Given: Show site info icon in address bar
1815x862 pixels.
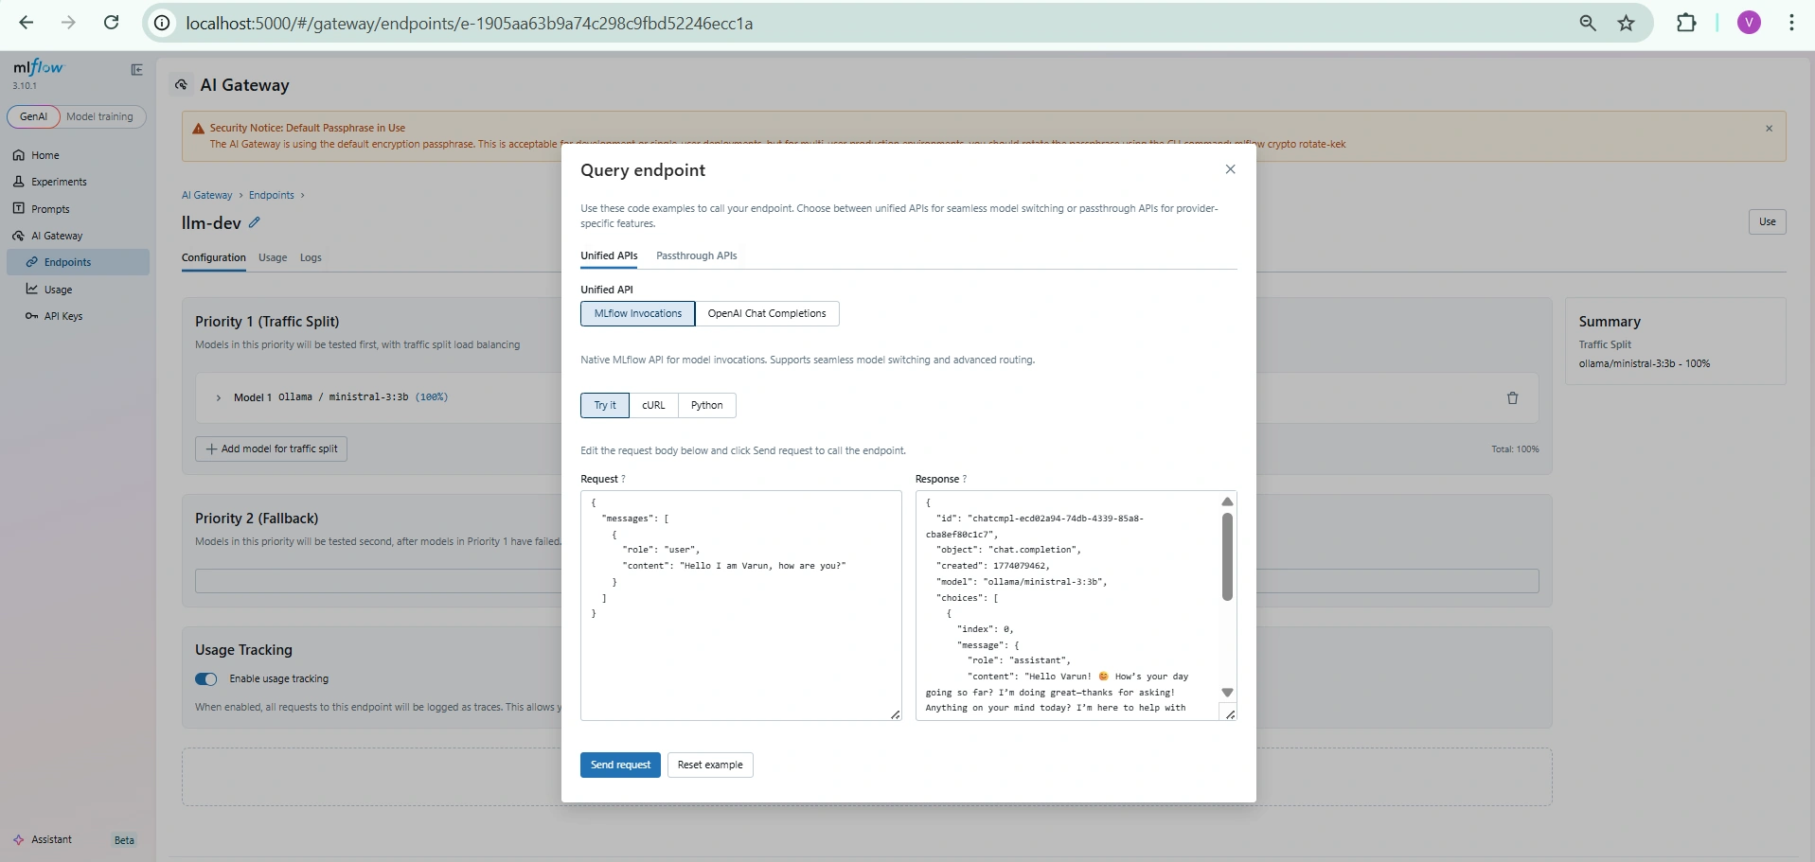Looking at the screenshot, I should pos(163,23).
